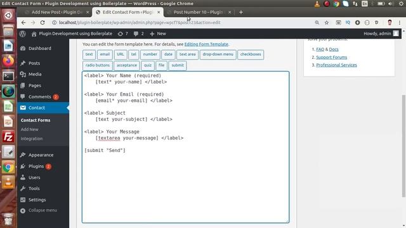Open the Howdy, admin account menu
This screenshot has height=228, width=406.
(x=381, y=34)
